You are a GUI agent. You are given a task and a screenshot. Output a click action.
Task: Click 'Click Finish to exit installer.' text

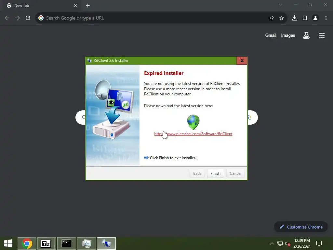[173, 158]
